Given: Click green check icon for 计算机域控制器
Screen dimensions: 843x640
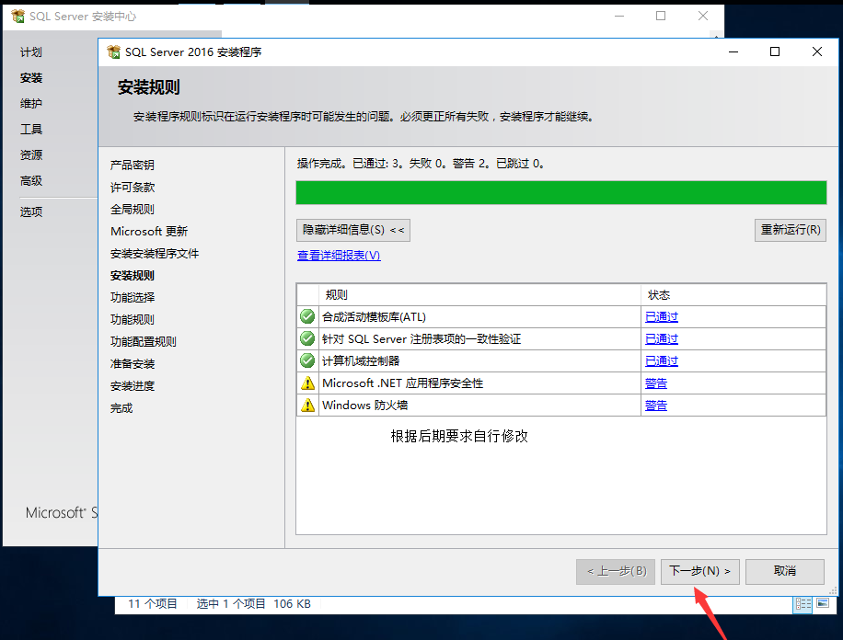Looking at the screenshot, I should point(307,360).
